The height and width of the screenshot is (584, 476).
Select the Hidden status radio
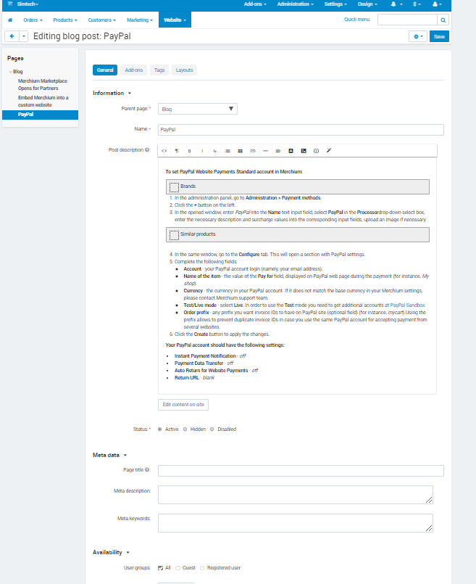click(185, 429)
